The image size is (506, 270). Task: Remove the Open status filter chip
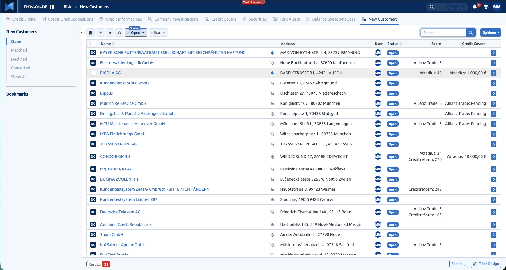128,33
